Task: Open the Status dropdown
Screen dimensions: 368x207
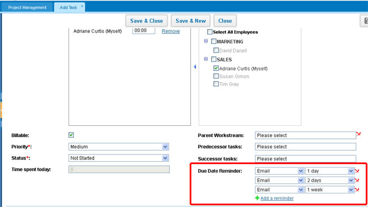Action: 118,158
